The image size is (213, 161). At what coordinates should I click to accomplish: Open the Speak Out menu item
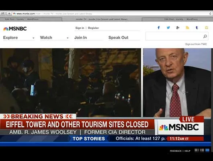pyautogui.click(x=118, y=37)
